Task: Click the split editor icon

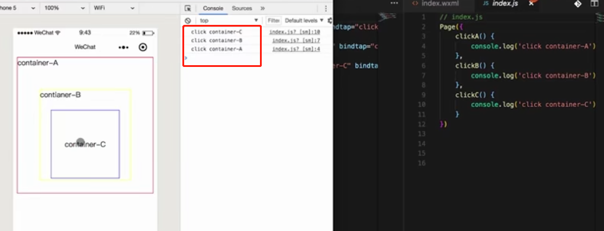Action: (595, 4)
